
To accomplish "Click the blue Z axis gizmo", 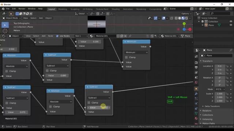I will pyautogui.click(x=184, y=29).
